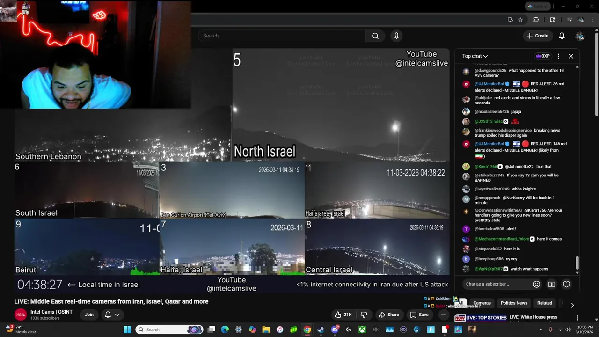Select the Related filter chip
The width and height of the screenshot is (599, 337).
545,303
